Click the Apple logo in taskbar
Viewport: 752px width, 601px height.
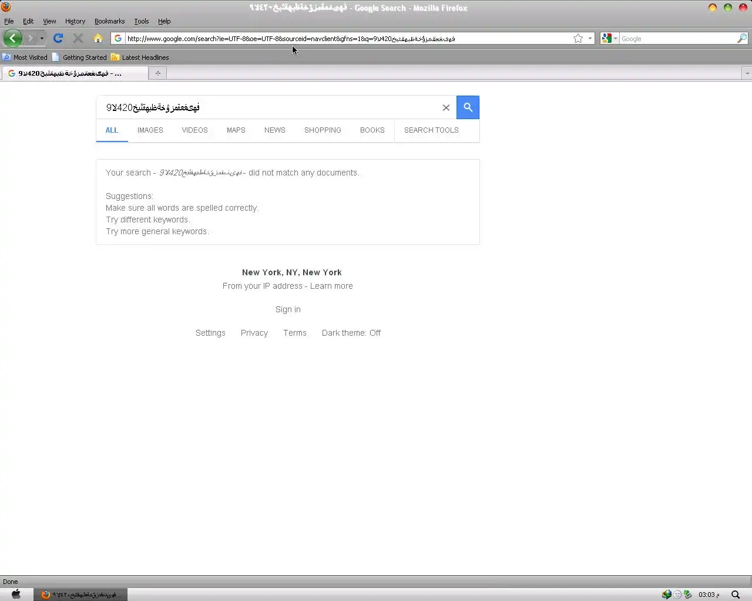(x=16, y=594)
